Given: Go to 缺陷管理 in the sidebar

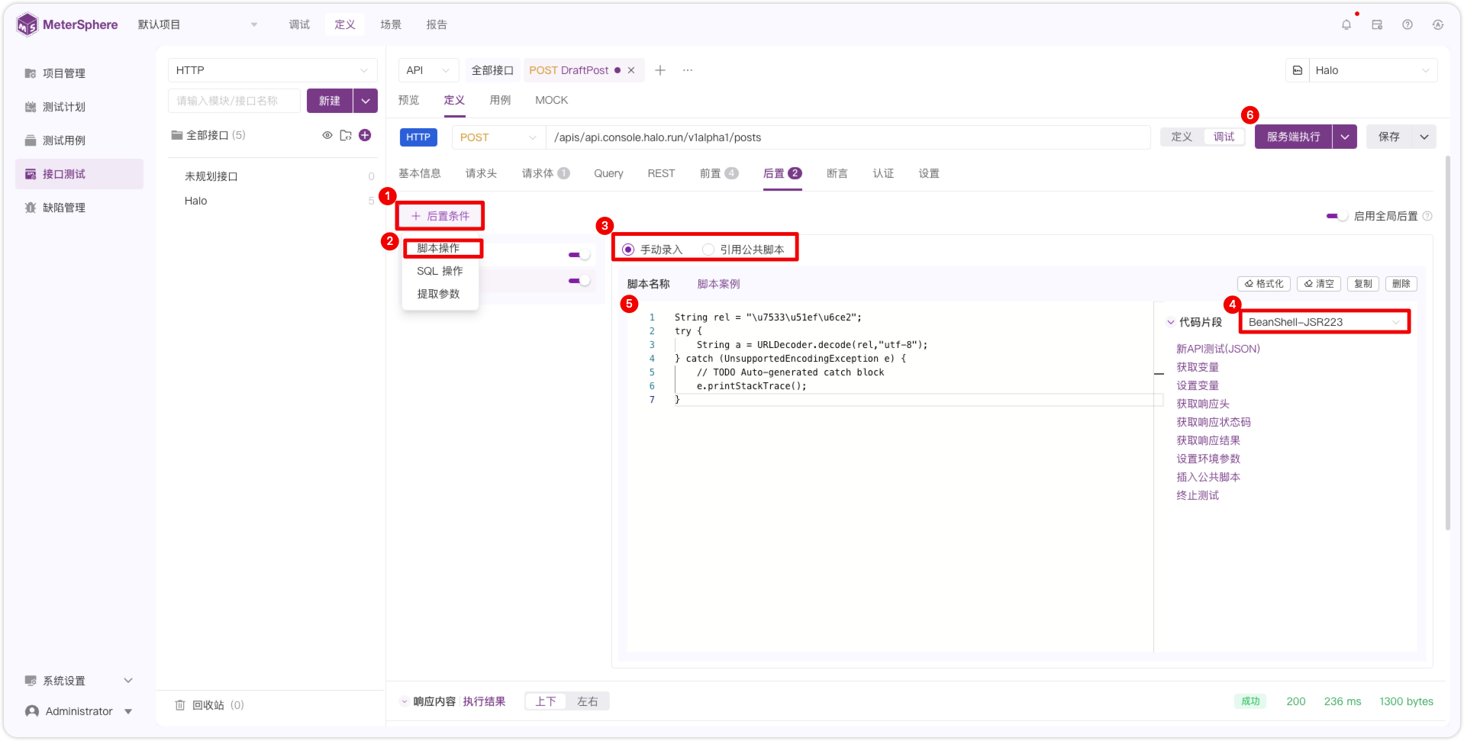Looking at the screenshot, I should (64, 208).
